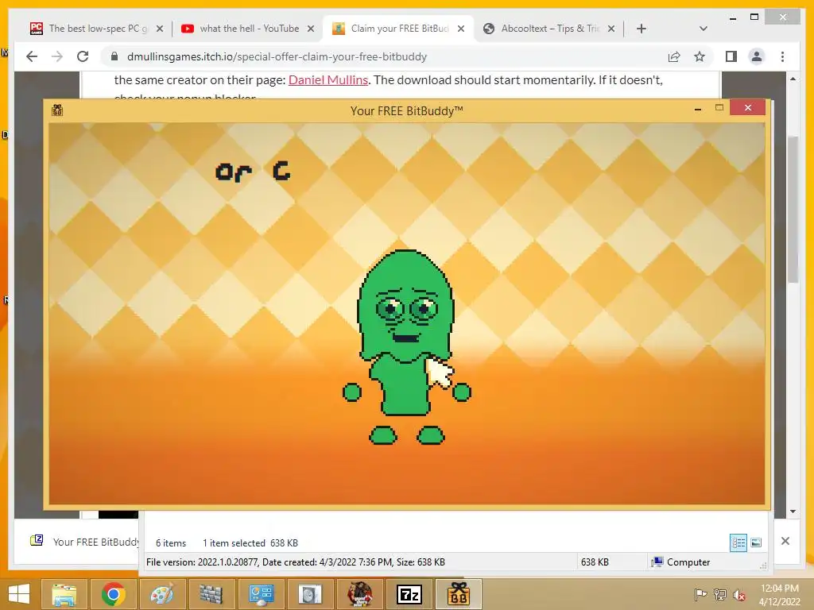Open 7-Zip from the taskbar
The height and width of the screenshot is (610, 814).
click(x=409, y=594)
